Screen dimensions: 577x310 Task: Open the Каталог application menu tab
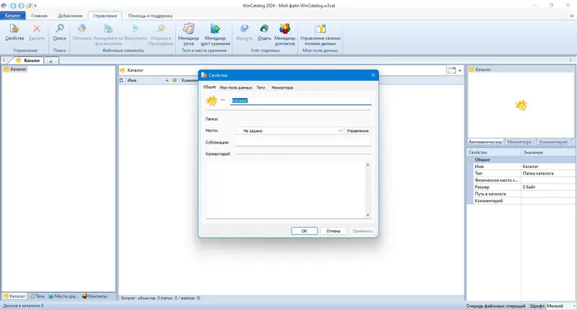pos(13,15)
